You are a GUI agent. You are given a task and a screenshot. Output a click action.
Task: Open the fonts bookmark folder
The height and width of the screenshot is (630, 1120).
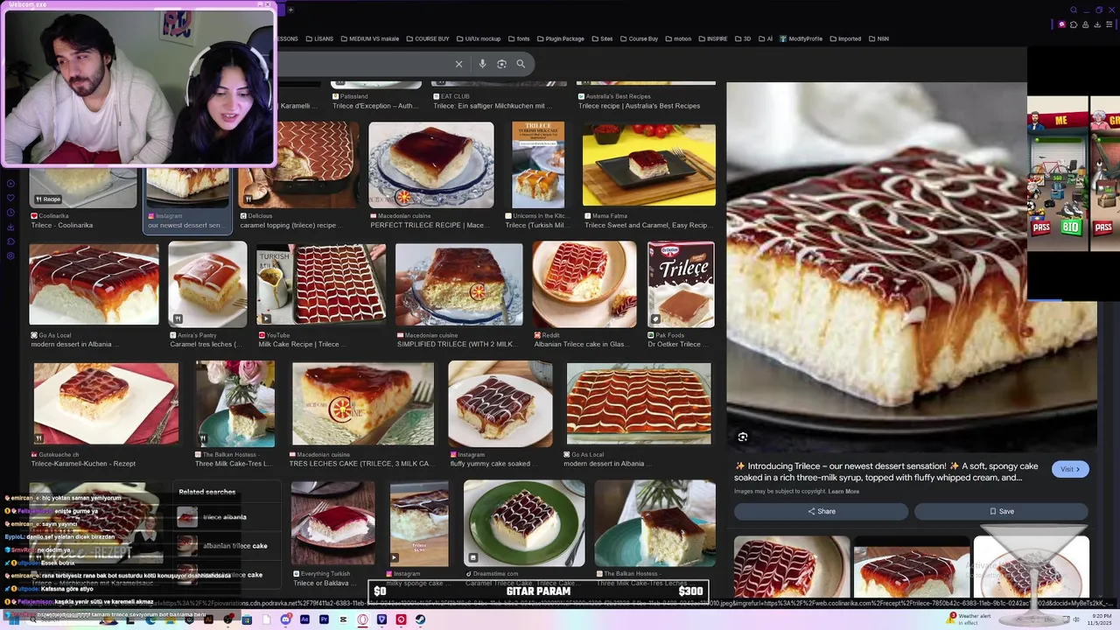click(x=519, y=38)
